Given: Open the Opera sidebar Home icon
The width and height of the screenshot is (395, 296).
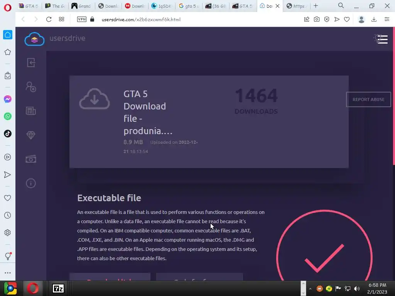Looking at the screenshot, I should point(8,35).
